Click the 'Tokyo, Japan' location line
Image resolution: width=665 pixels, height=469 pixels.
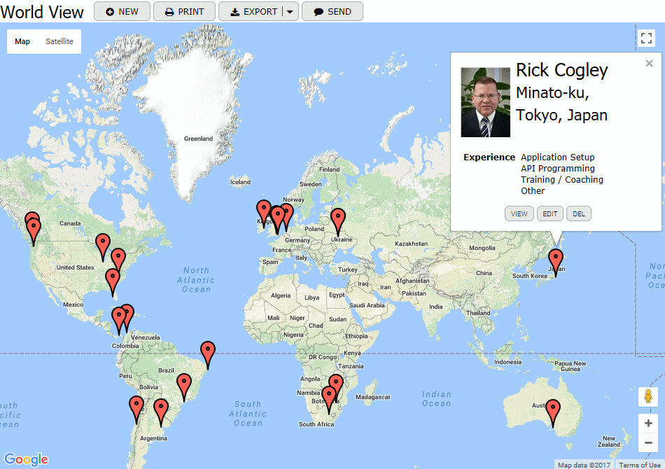coord(561,115)
